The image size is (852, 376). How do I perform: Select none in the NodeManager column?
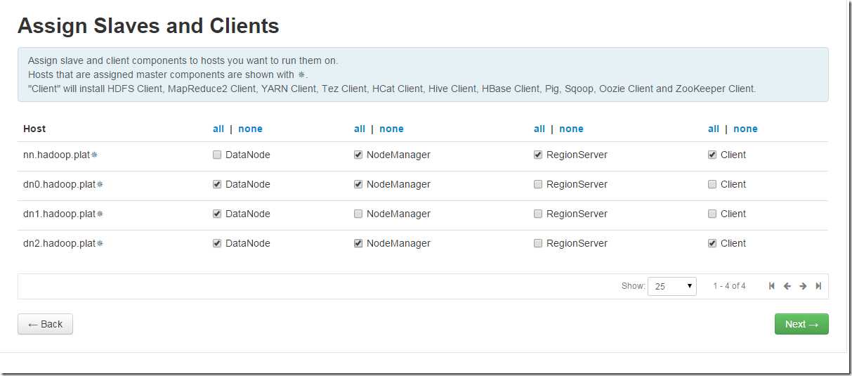(x=391, y=129)
